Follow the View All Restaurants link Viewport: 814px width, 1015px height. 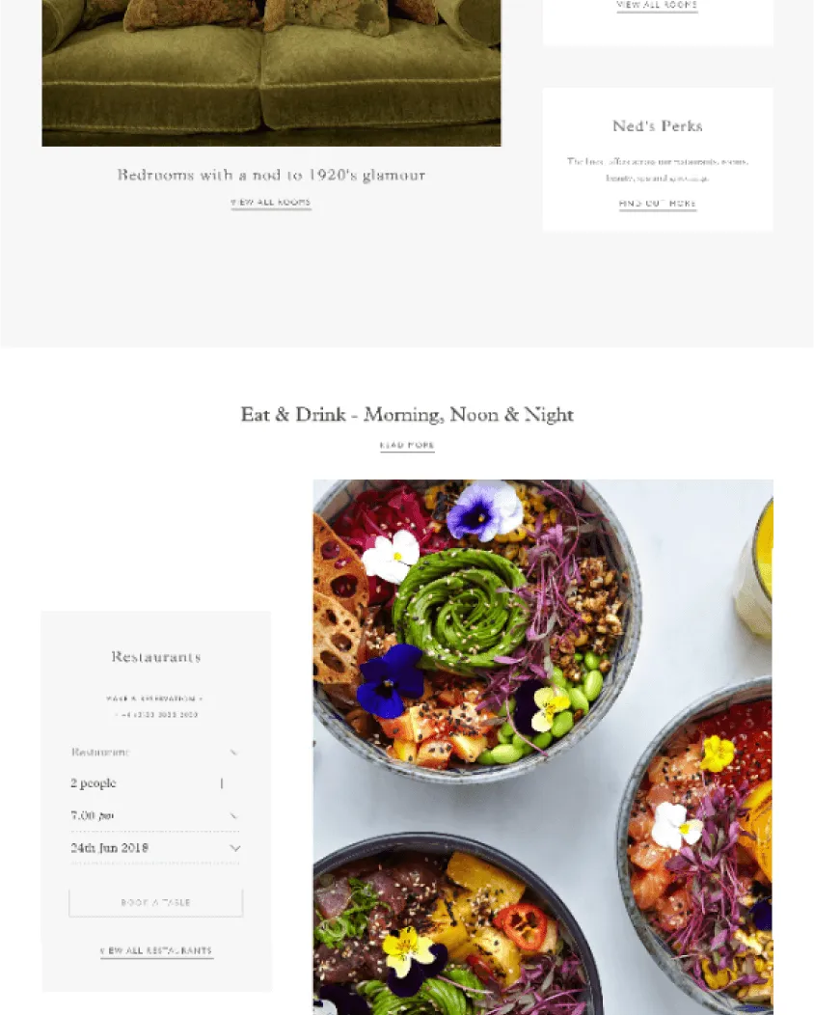pos(156,951)
